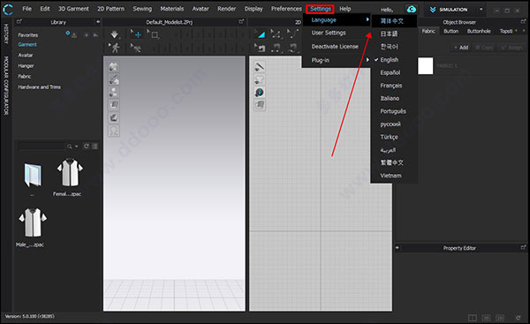This screenshot has height=324, width=530.
Task: Click the download icon in Library header
Action: 74,35
